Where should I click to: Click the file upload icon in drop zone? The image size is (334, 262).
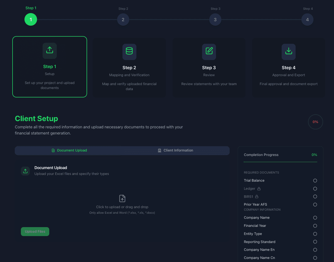point(122,198)
